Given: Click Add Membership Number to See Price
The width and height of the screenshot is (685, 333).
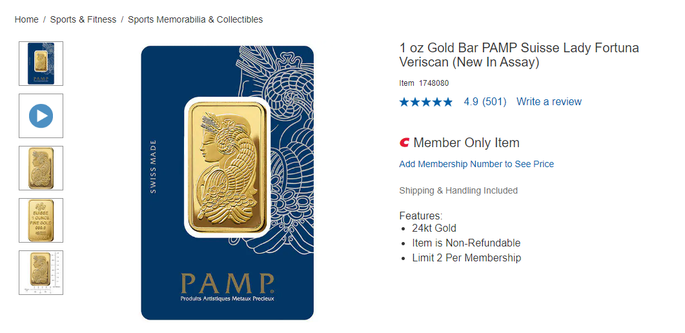Looking at the screenshot, I should (x=476, y=164).
